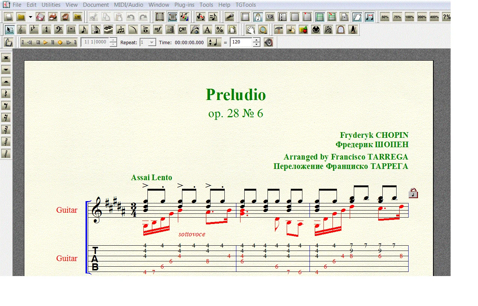Click the Save floppy disk icon
The image size is (478, 306).
41,17
